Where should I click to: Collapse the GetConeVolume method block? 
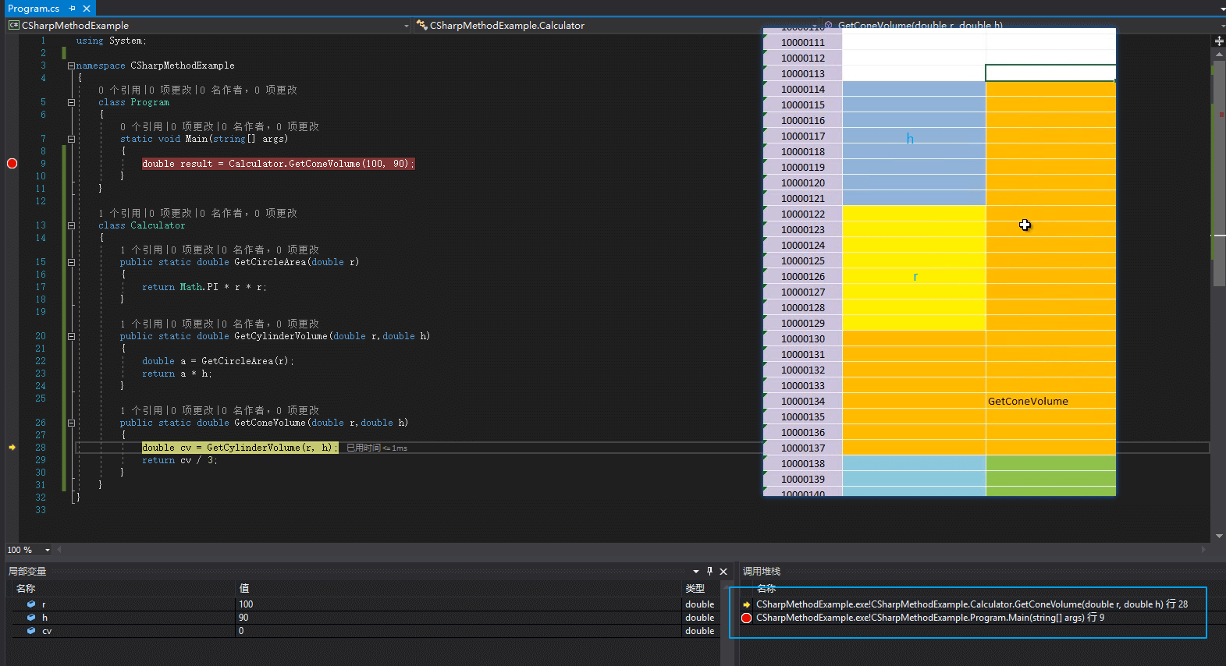pos(71,423)
